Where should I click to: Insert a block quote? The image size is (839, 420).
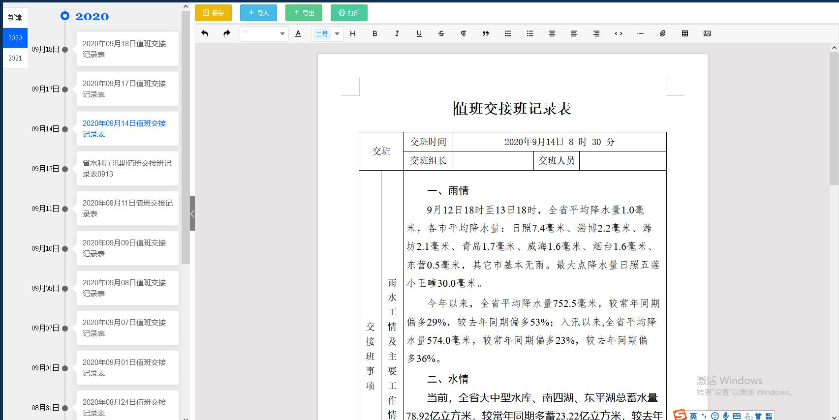[486, 33]
